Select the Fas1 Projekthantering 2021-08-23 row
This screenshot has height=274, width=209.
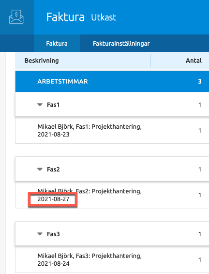tap(112, 130)
